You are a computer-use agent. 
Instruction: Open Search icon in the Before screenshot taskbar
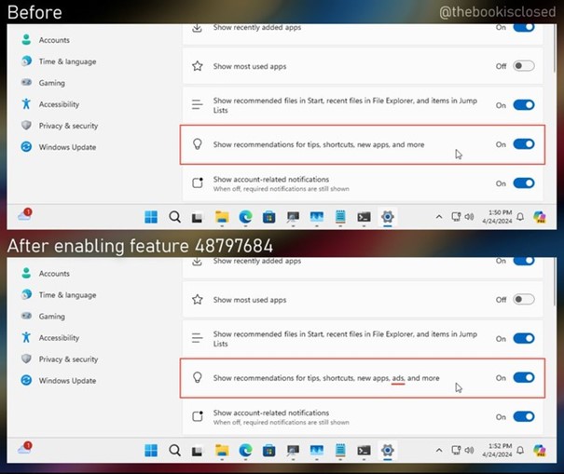(175, 217)
